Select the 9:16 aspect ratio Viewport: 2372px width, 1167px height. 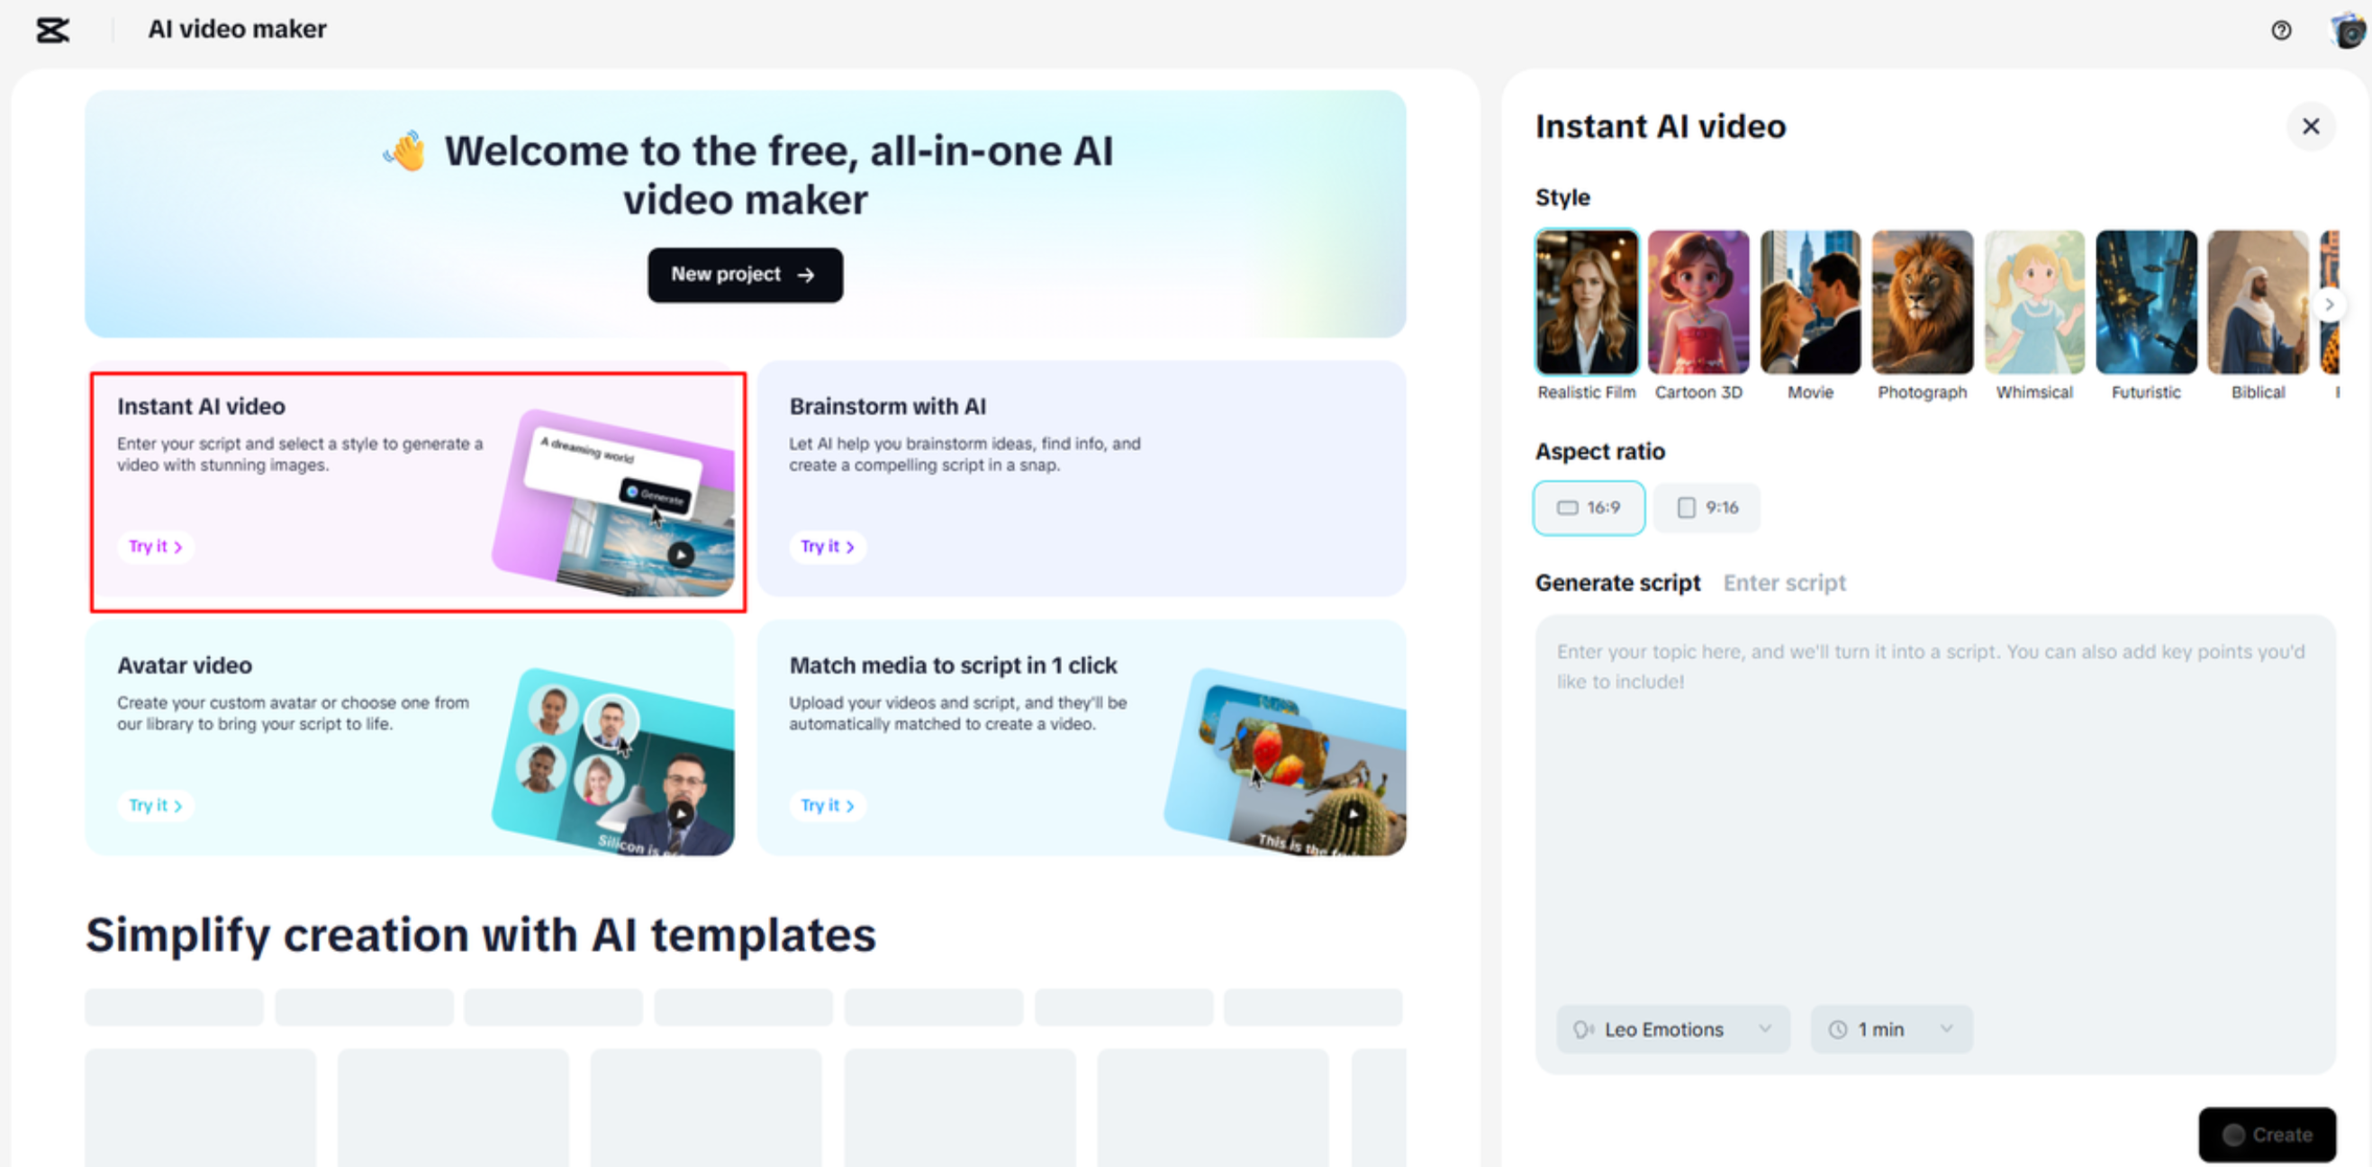(1707, 508)
